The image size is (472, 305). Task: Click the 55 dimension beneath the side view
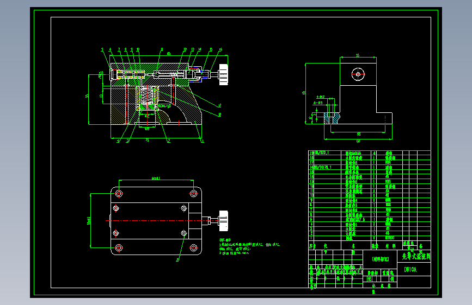(359, 134)
